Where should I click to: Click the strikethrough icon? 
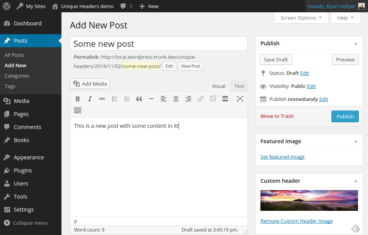click(x=102, y=99)
